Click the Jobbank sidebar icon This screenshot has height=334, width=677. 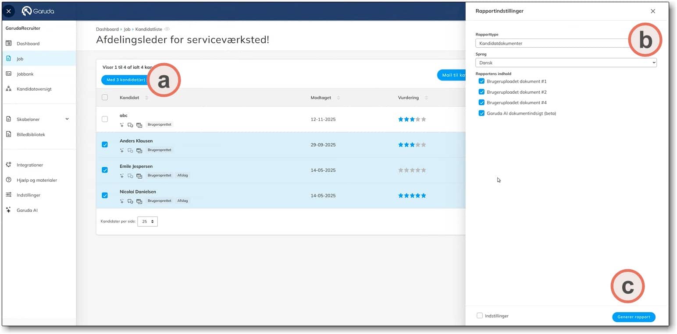tap(8, 74)
